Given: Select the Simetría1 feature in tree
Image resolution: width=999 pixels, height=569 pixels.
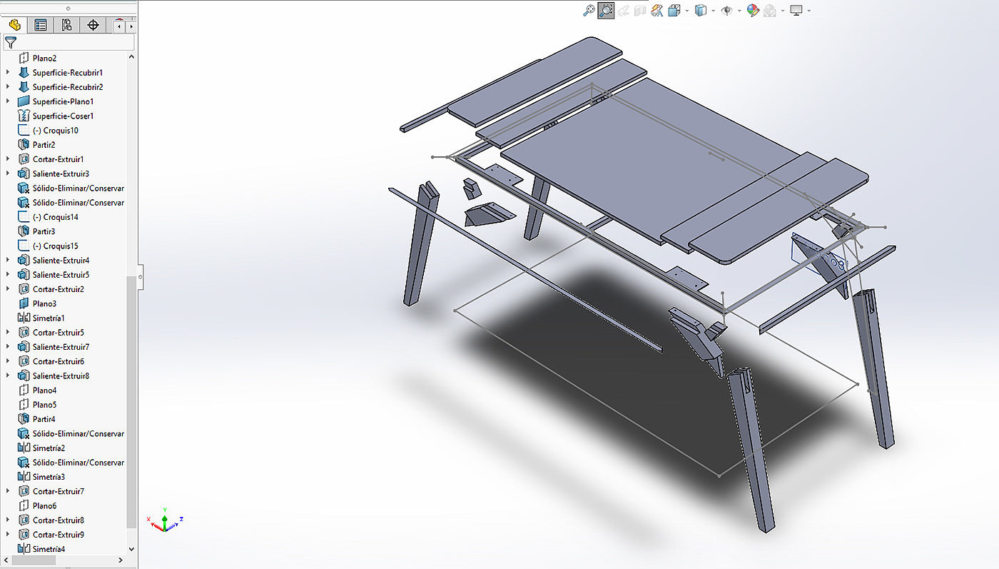Looking at the screenshot, I should (48, 318).
